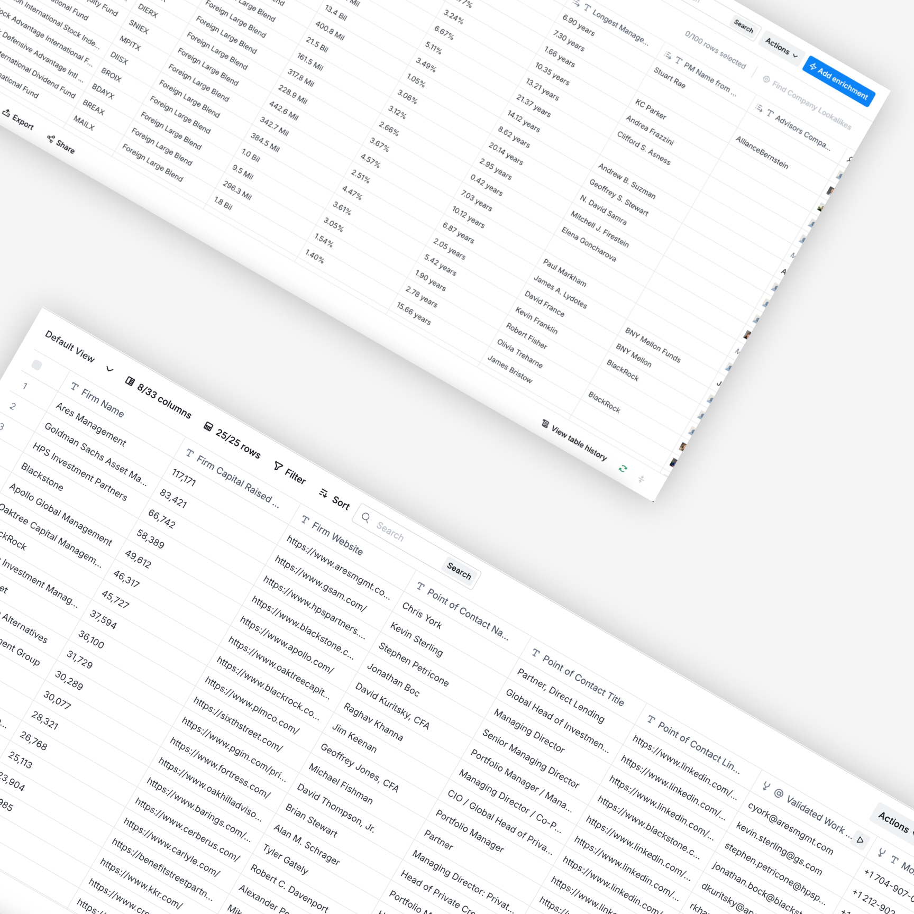
Task: Click the Raghav Khanna contact cell
Action: pos(373,721)
